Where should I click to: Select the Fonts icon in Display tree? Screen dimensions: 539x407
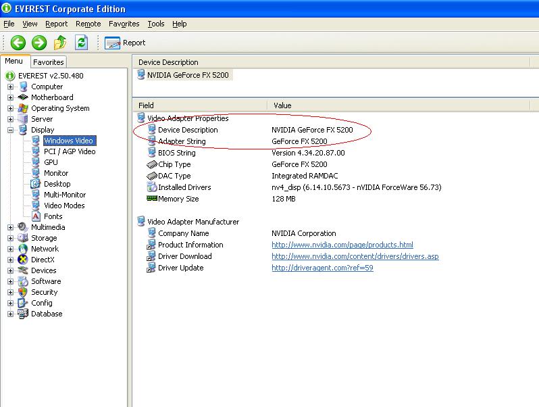pyautogui.click(x=36, y=216)
